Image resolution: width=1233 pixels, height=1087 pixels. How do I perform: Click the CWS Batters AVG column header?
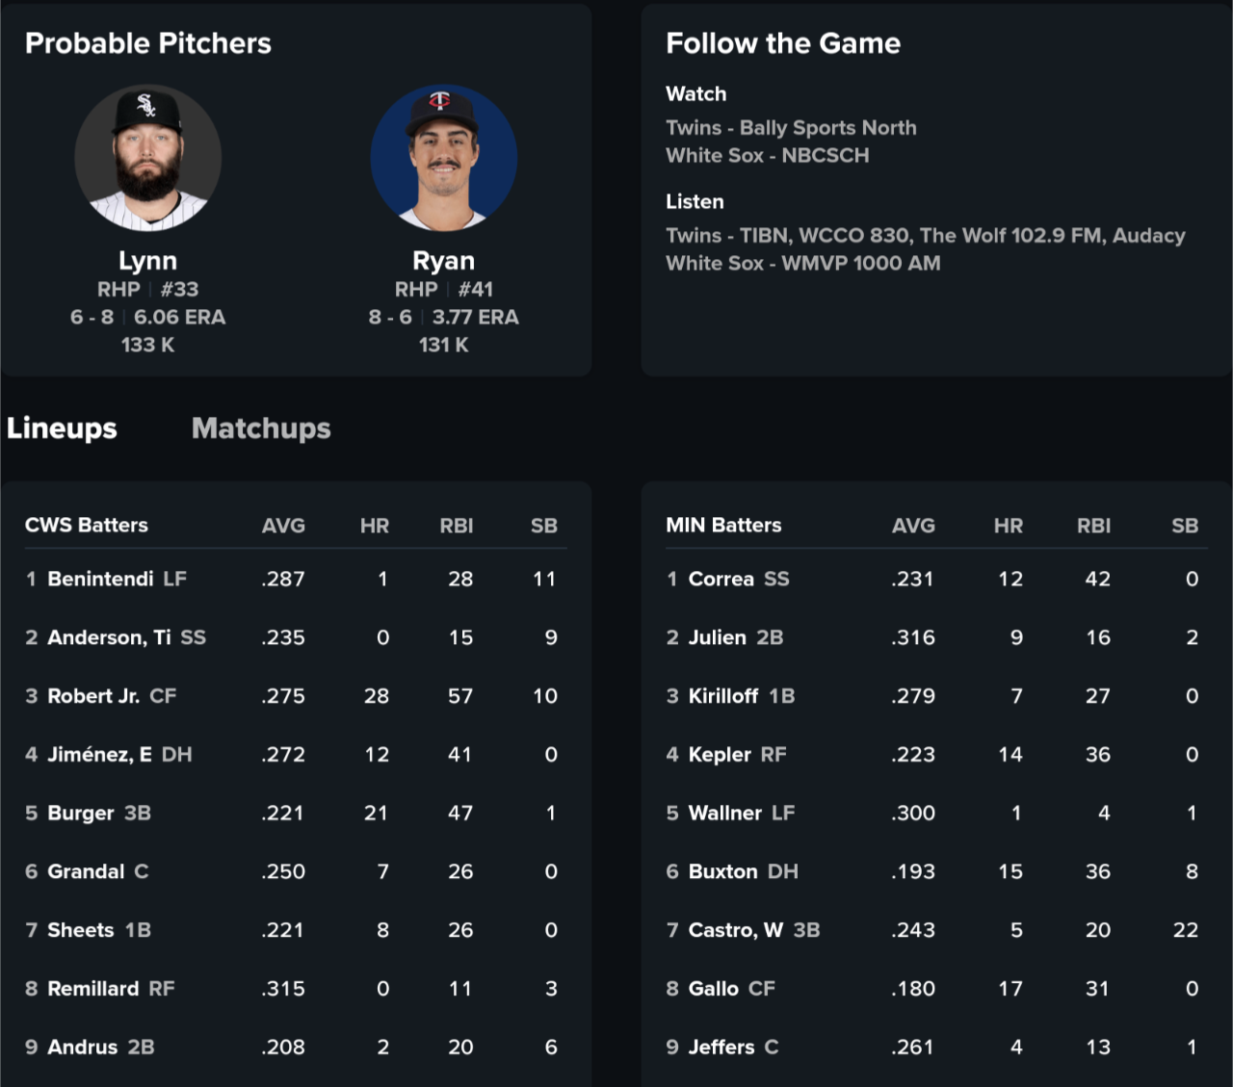(x=283, y=526)
